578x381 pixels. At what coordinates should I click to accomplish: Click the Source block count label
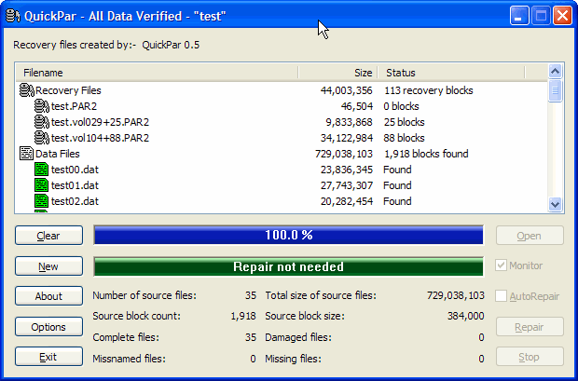point(136,316)
